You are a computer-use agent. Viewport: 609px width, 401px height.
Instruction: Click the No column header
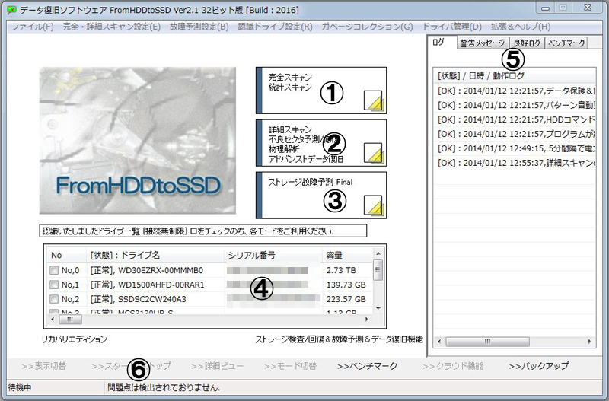tap(66, 256)
